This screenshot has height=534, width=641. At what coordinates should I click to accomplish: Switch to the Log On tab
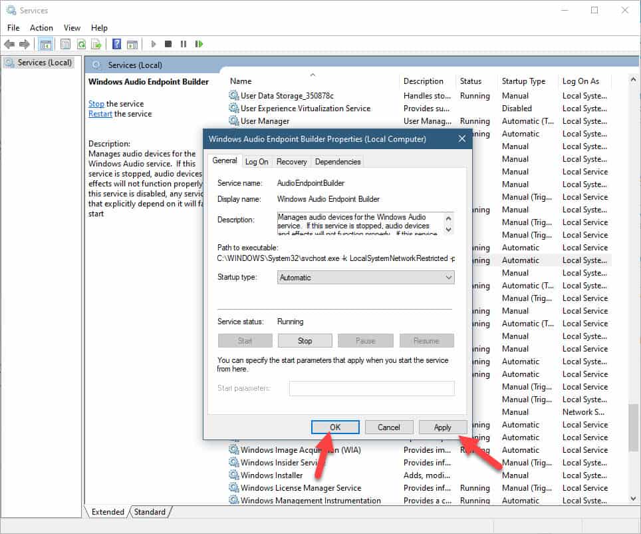[x=256, y=162]
